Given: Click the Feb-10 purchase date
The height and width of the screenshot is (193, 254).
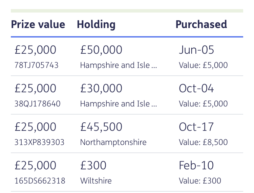Looking at the screenshot, I should pos(196,165).
